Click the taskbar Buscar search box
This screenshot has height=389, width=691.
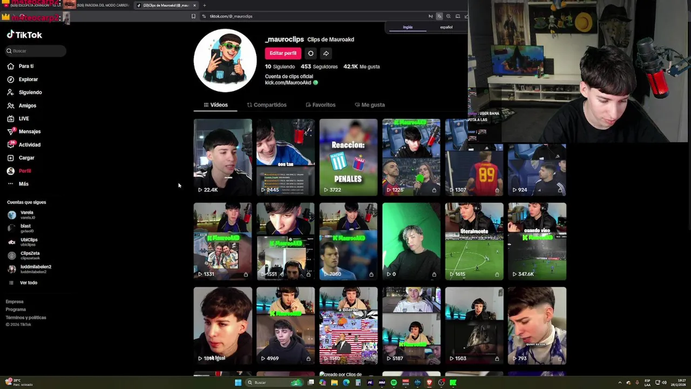coord(275,383)
